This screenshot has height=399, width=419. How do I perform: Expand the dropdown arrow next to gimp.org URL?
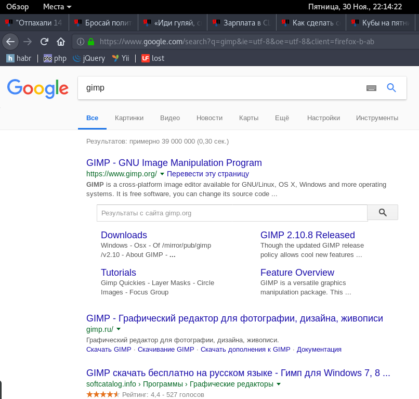[162, 174]
